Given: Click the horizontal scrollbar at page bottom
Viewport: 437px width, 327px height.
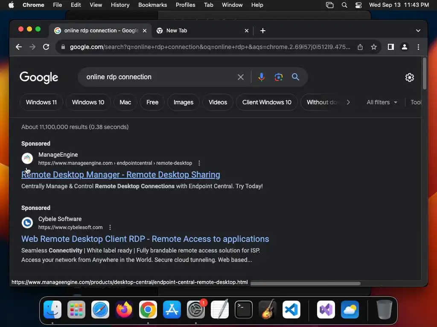Looking at the screenshot, I should (305, 283).
